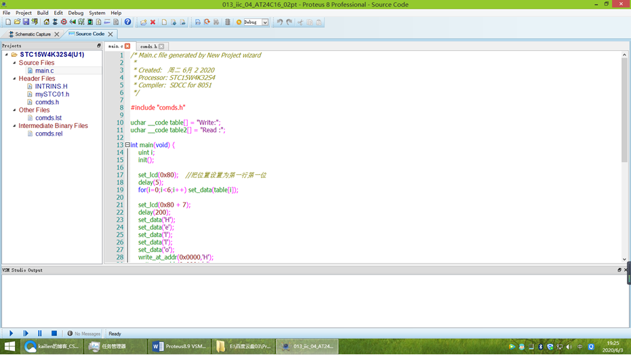The height and width of the screenshot is (355, 631).
Task: Step the simulation with the frame advance button
Action: pos(26,333)
